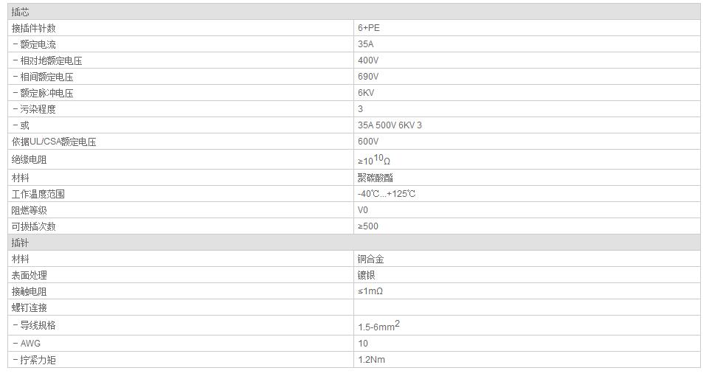Click the 可拔插次数 ≥500 value

(x=368, y=226)
